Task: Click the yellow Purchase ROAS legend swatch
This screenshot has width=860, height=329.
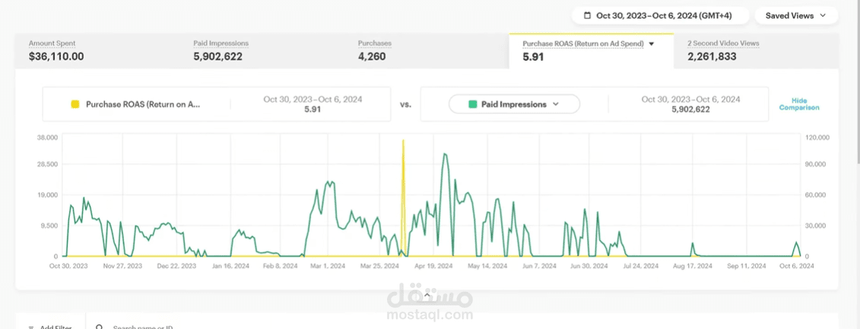Action: tap(76, 104)
